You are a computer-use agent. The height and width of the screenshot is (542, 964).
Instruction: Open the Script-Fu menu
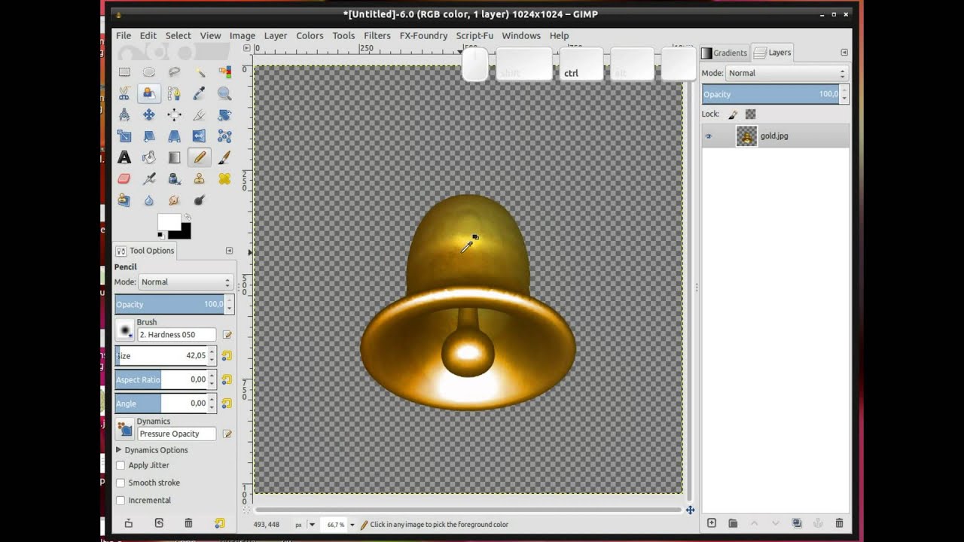474,35
